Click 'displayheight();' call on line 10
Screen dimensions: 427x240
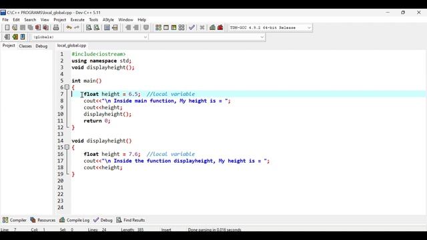point(107,114)
